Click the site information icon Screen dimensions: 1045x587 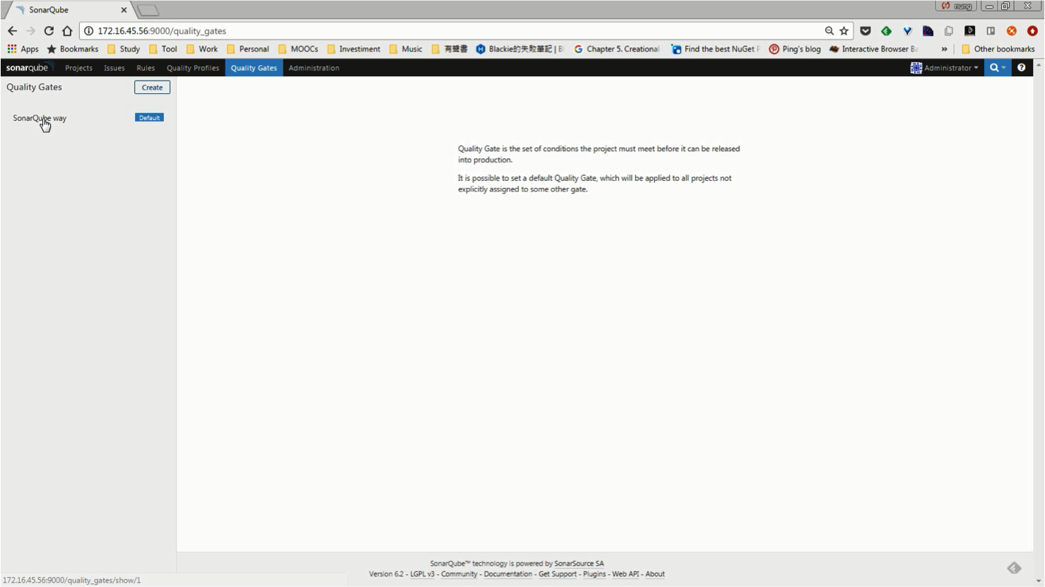pos(89,31)
